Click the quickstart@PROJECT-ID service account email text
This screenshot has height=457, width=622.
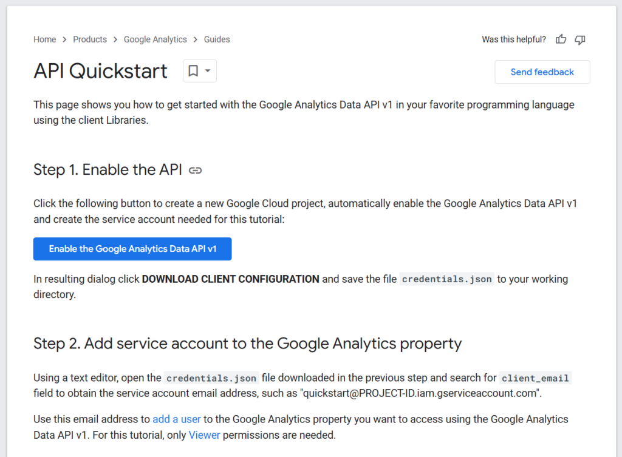coord(420,393)
